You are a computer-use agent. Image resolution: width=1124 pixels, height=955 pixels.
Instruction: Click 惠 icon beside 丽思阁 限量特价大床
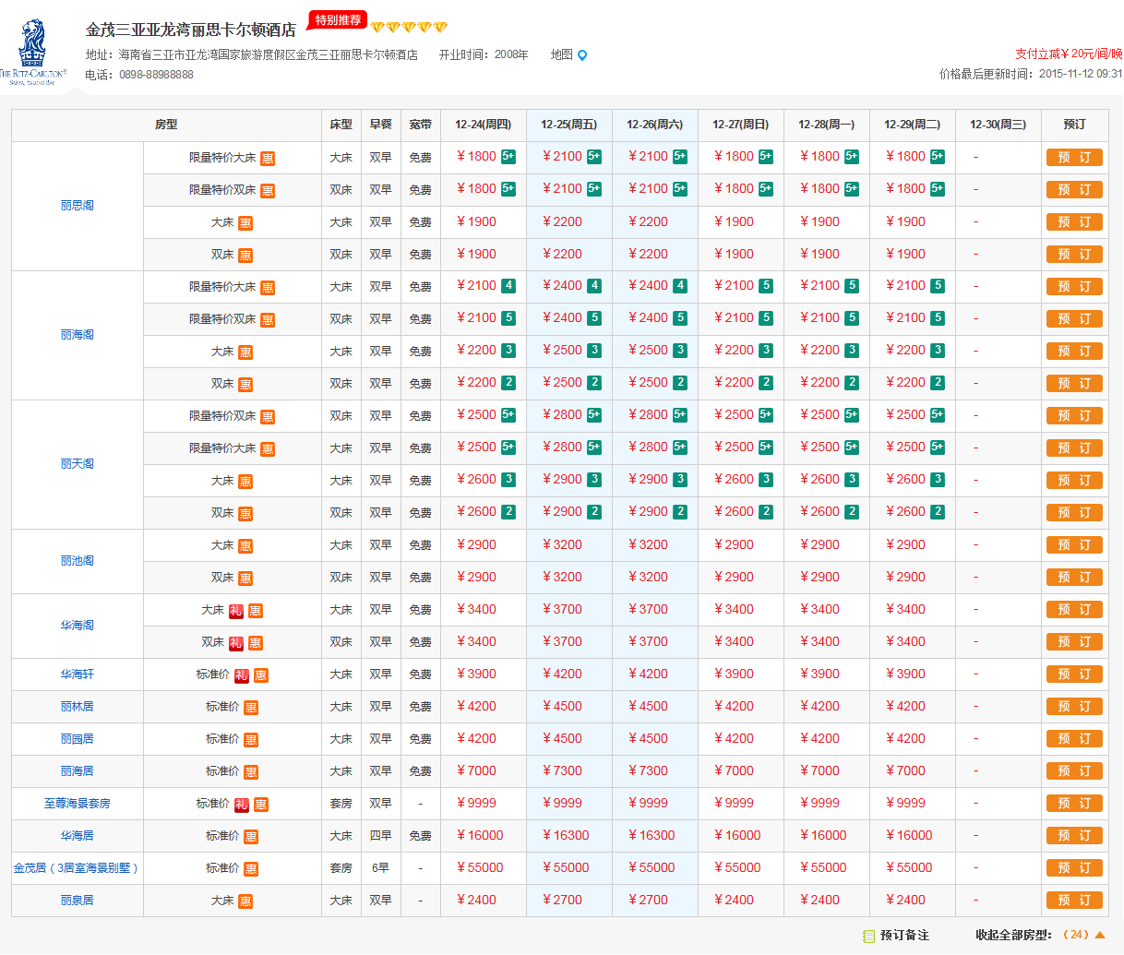point(268,159)
